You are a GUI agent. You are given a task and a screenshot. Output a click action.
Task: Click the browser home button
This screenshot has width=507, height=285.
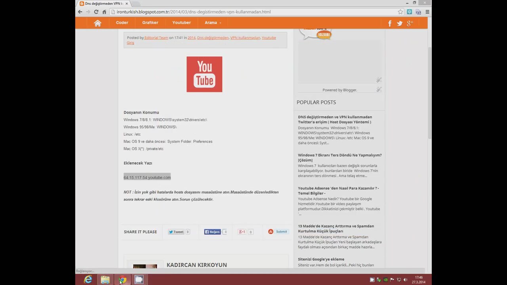(x=104, y=12)
